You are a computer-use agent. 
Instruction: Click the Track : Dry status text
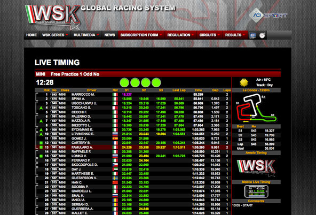264,85
